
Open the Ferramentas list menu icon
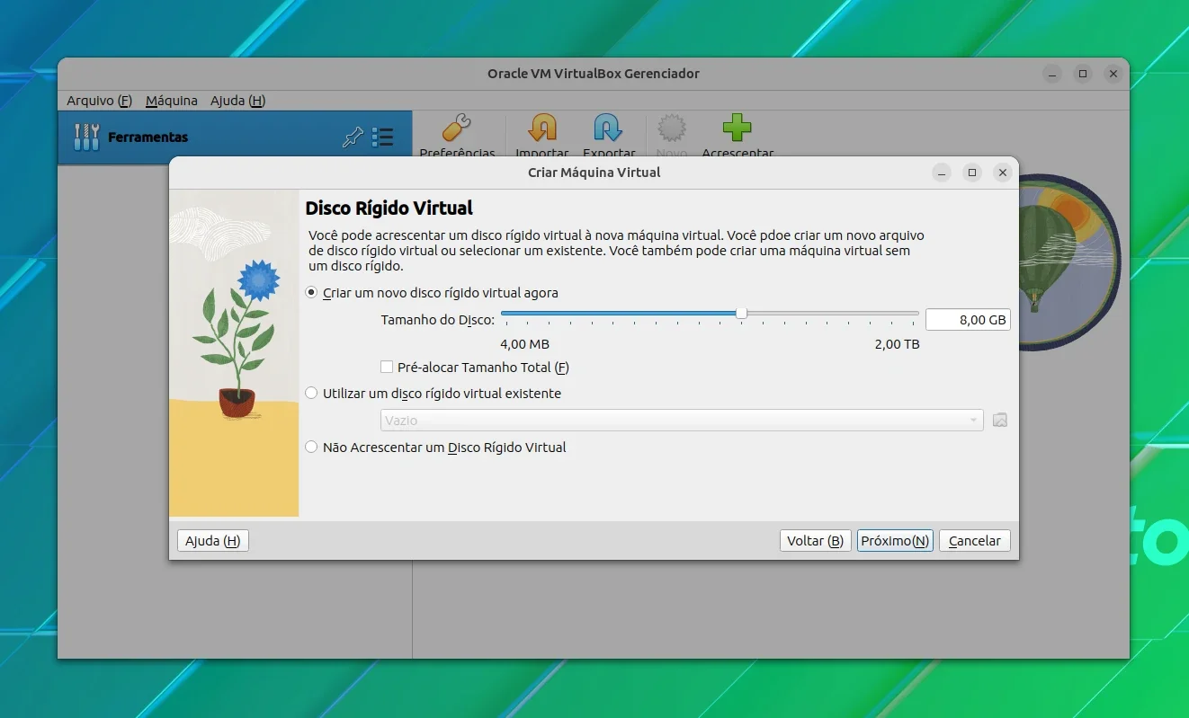(383, 137)
